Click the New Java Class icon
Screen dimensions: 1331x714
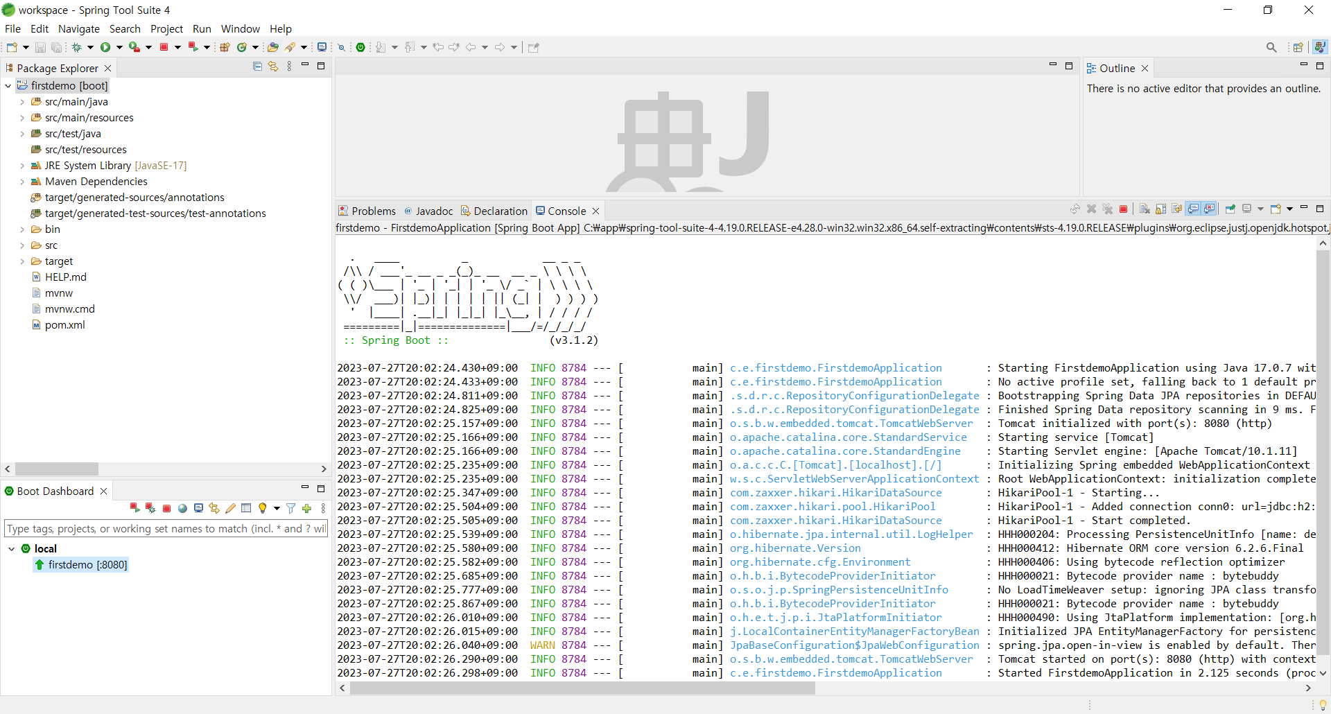242,47
